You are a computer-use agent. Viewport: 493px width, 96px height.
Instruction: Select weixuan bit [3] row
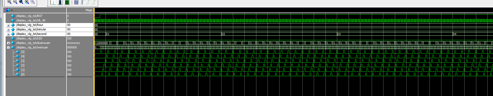(23, 61)
